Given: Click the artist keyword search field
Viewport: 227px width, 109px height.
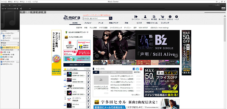Looking at the screenshot, I should [96, 18].
